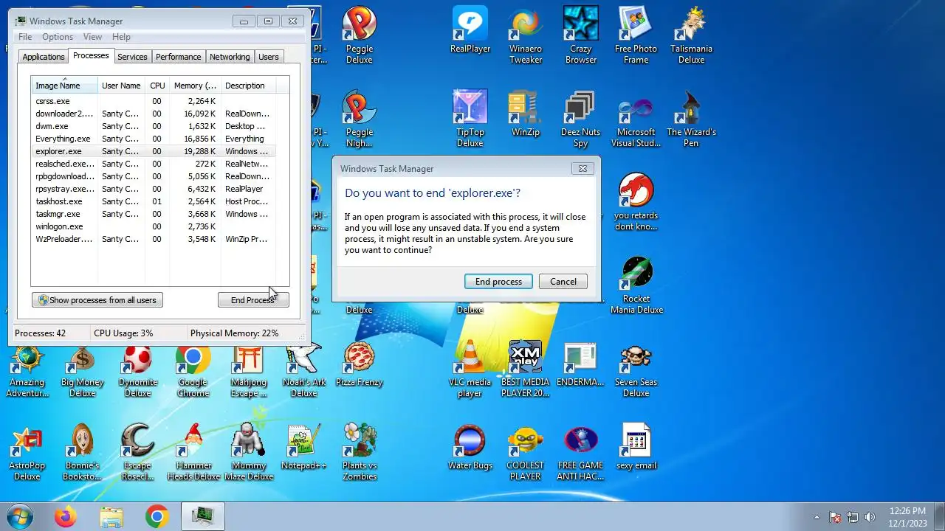Open Crazy Browser desktop icon
The height and width of the screenshot is (531, 945).
pos(581,35)
